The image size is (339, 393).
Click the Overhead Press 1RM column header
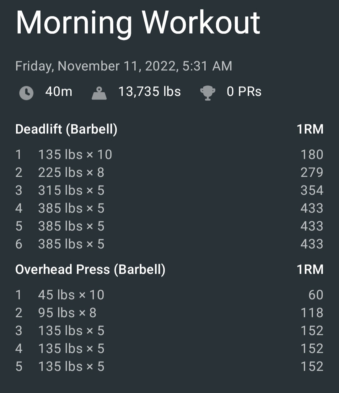coord(310,269)
